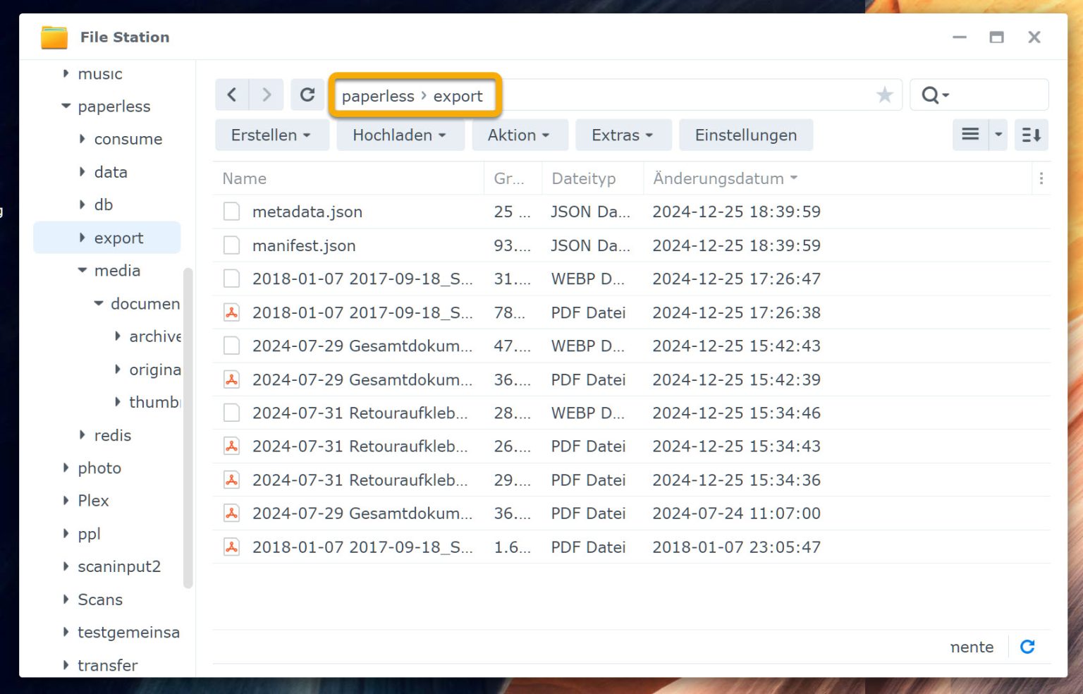Open the column options three-dot menu
The width and height of the screenshot is (1083, 694).
(x=1041, y=178)
